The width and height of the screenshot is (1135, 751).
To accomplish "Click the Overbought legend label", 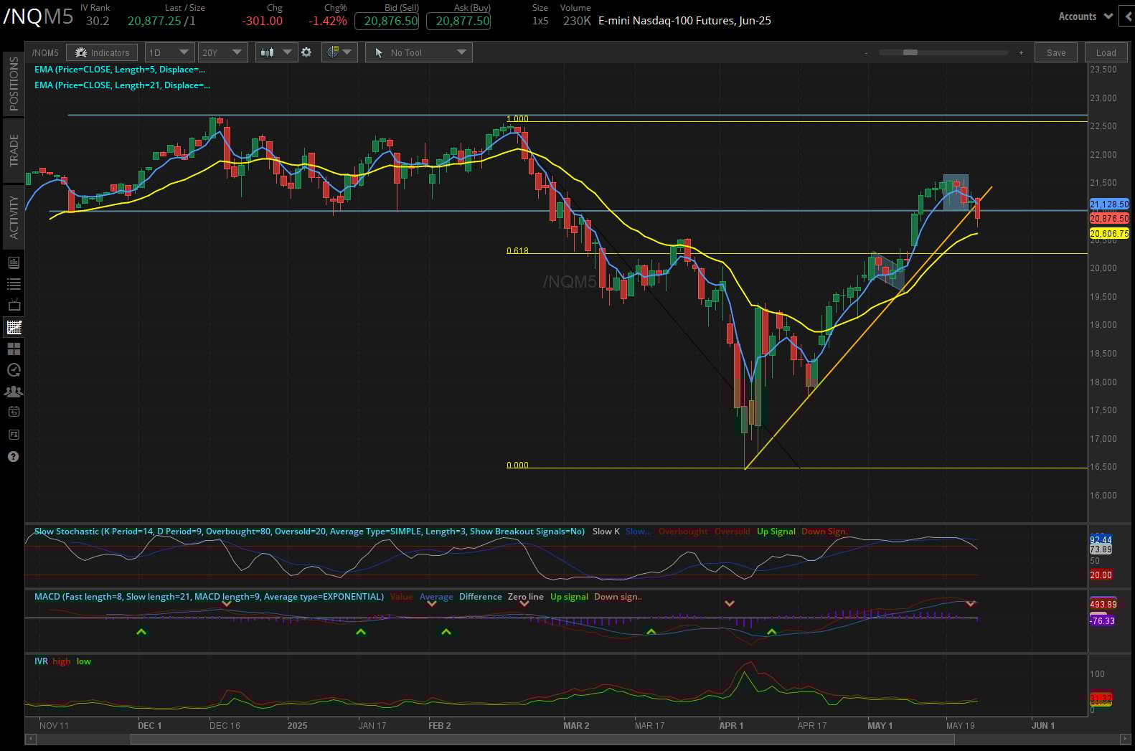I will (x=683, y=532).
